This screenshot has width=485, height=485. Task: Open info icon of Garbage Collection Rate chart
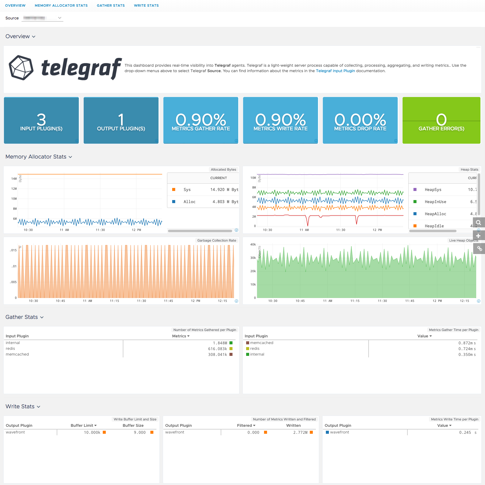point(236,301)
